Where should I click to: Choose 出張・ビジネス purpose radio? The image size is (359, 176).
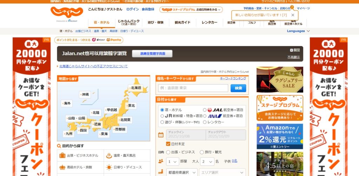coord(168,152)
